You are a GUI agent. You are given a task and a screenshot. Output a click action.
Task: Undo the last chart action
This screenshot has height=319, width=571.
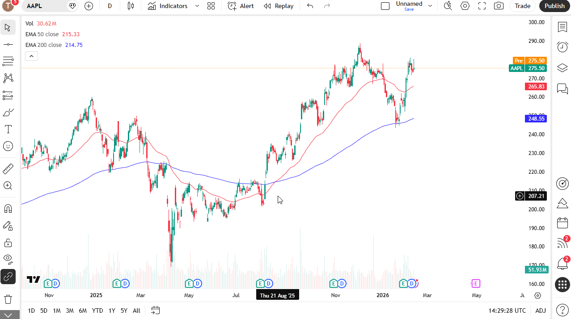point(310,6)
